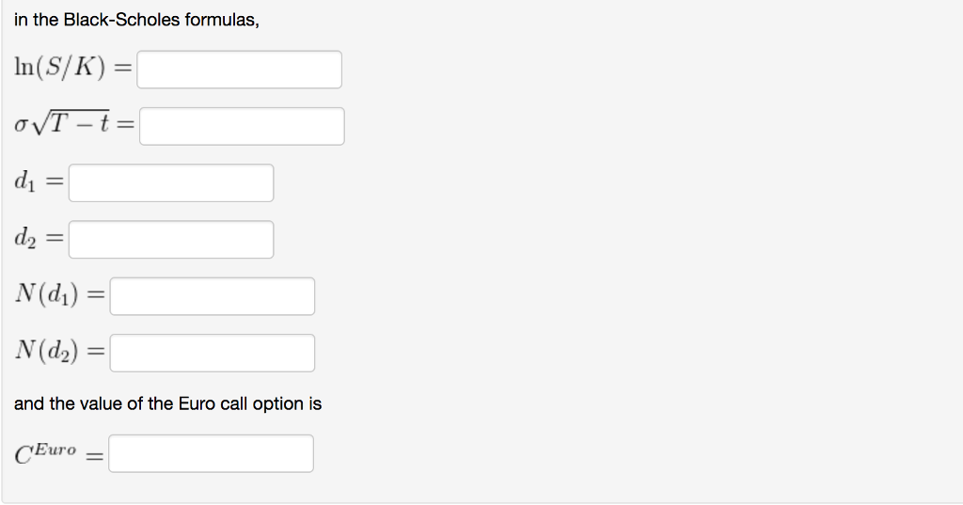Activate the N(d1) text box
The image size is (963, 505).
point(212,296)
